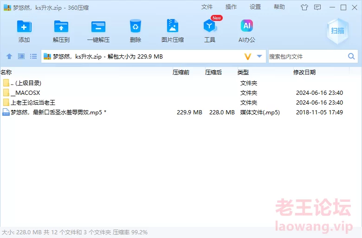Open the 设置 menu
362x238 pixels.
(255, 7)
